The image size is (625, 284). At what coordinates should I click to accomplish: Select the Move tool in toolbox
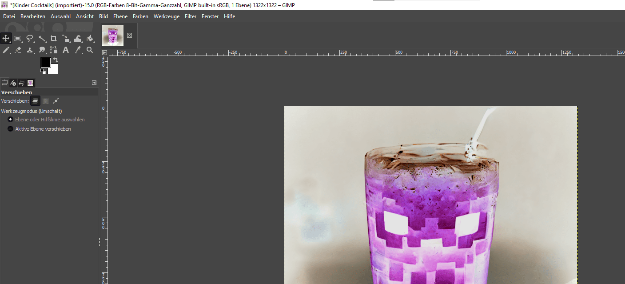pyautogui.click(x=6, y=38)
